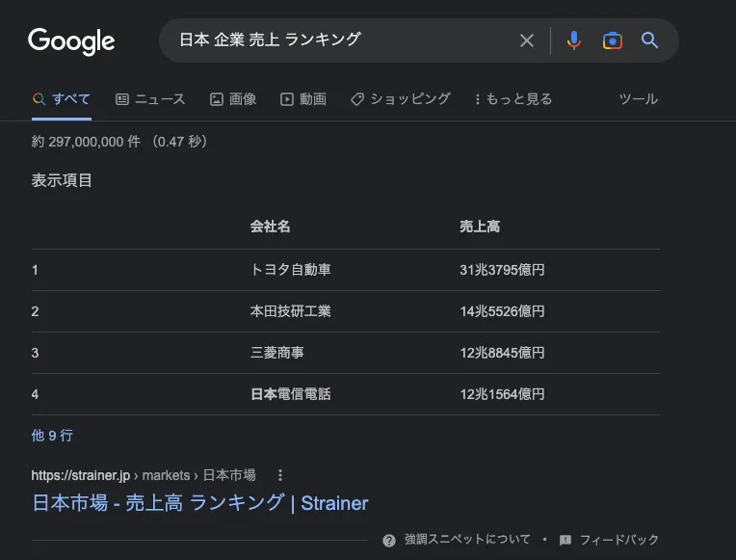
Task: Switch to the 画像 tab
Action: (233, 99)
